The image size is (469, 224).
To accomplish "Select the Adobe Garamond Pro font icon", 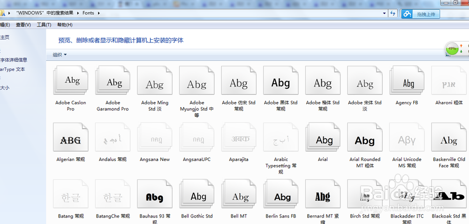I will [113, 80].
